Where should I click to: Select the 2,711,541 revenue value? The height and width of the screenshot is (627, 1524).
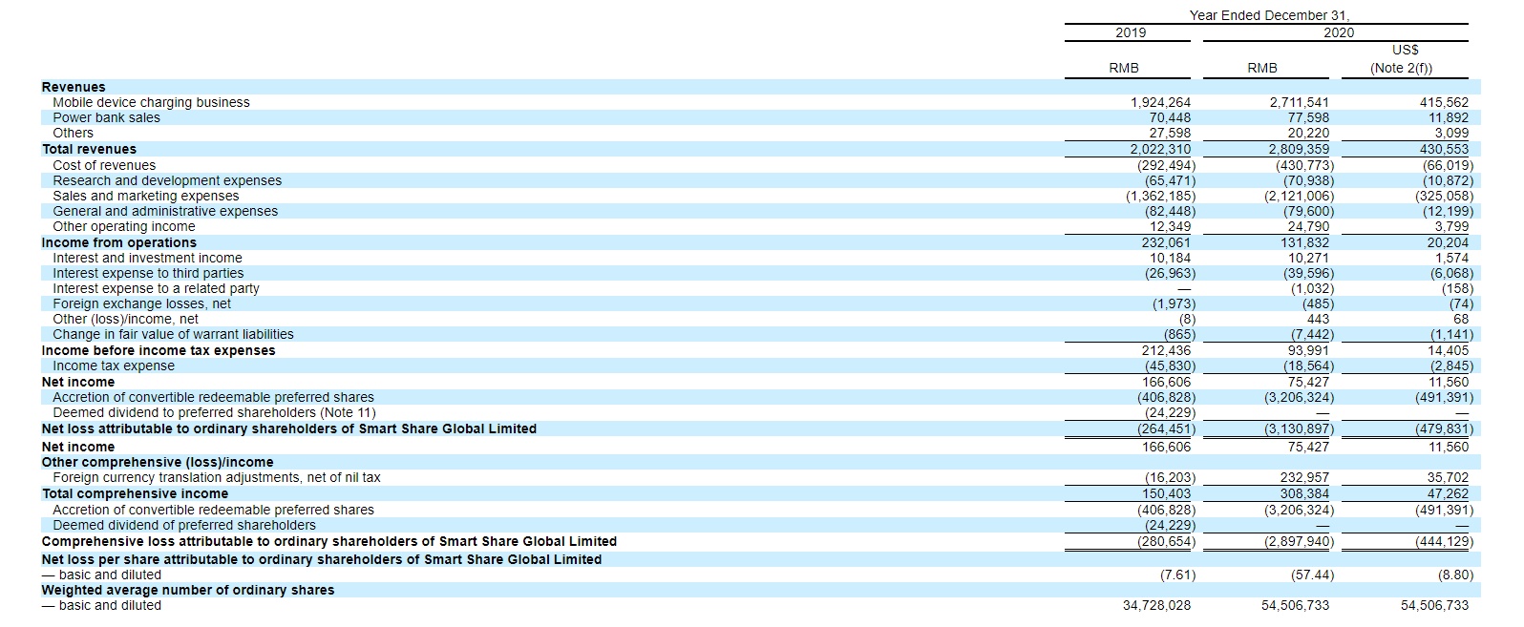(1299, 102)
